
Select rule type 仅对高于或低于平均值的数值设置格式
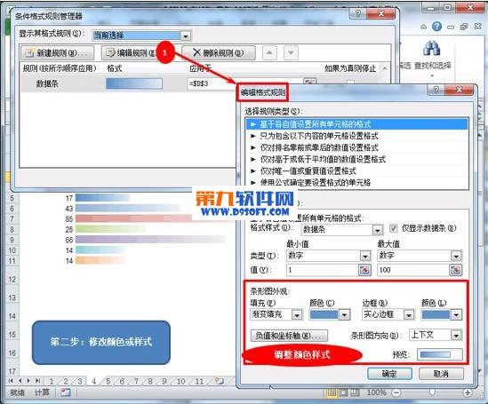click(x=357, y=160)
